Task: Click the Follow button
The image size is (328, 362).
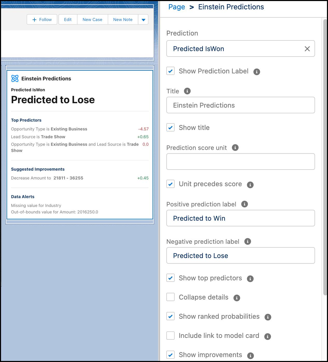Action: point(42,19)
